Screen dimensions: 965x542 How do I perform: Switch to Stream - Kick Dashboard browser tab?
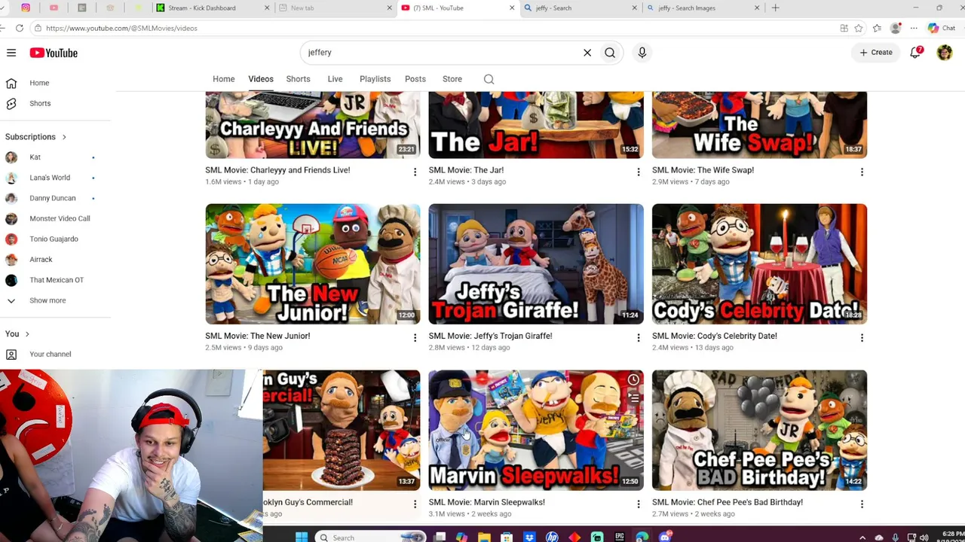[x=213, y=8]
